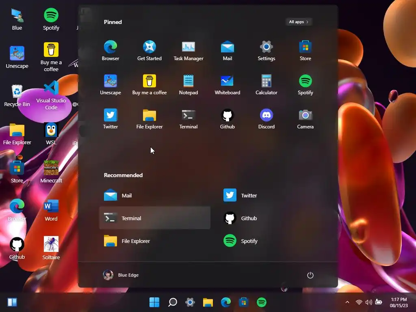Image resolution: width=416 pixels, height=312 pixels.
Task: Open recommended Mail item
Action: pyautogui.click(x=155, y=195)
